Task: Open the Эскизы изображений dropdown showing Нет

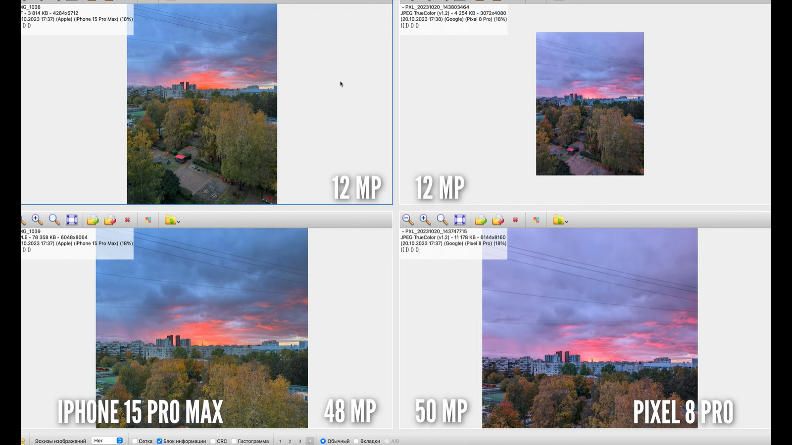Action: (107, 441)
